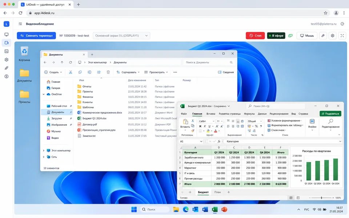This screenshot has height=218, width=349.
Task: Open the Разметка страницы tab in Excel
Action: 229,114
